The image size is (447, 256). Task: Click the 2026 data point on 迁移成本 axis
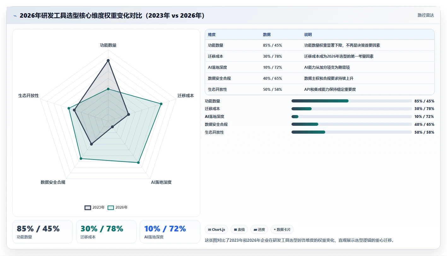pyautogui.click(x=161, y=104)
